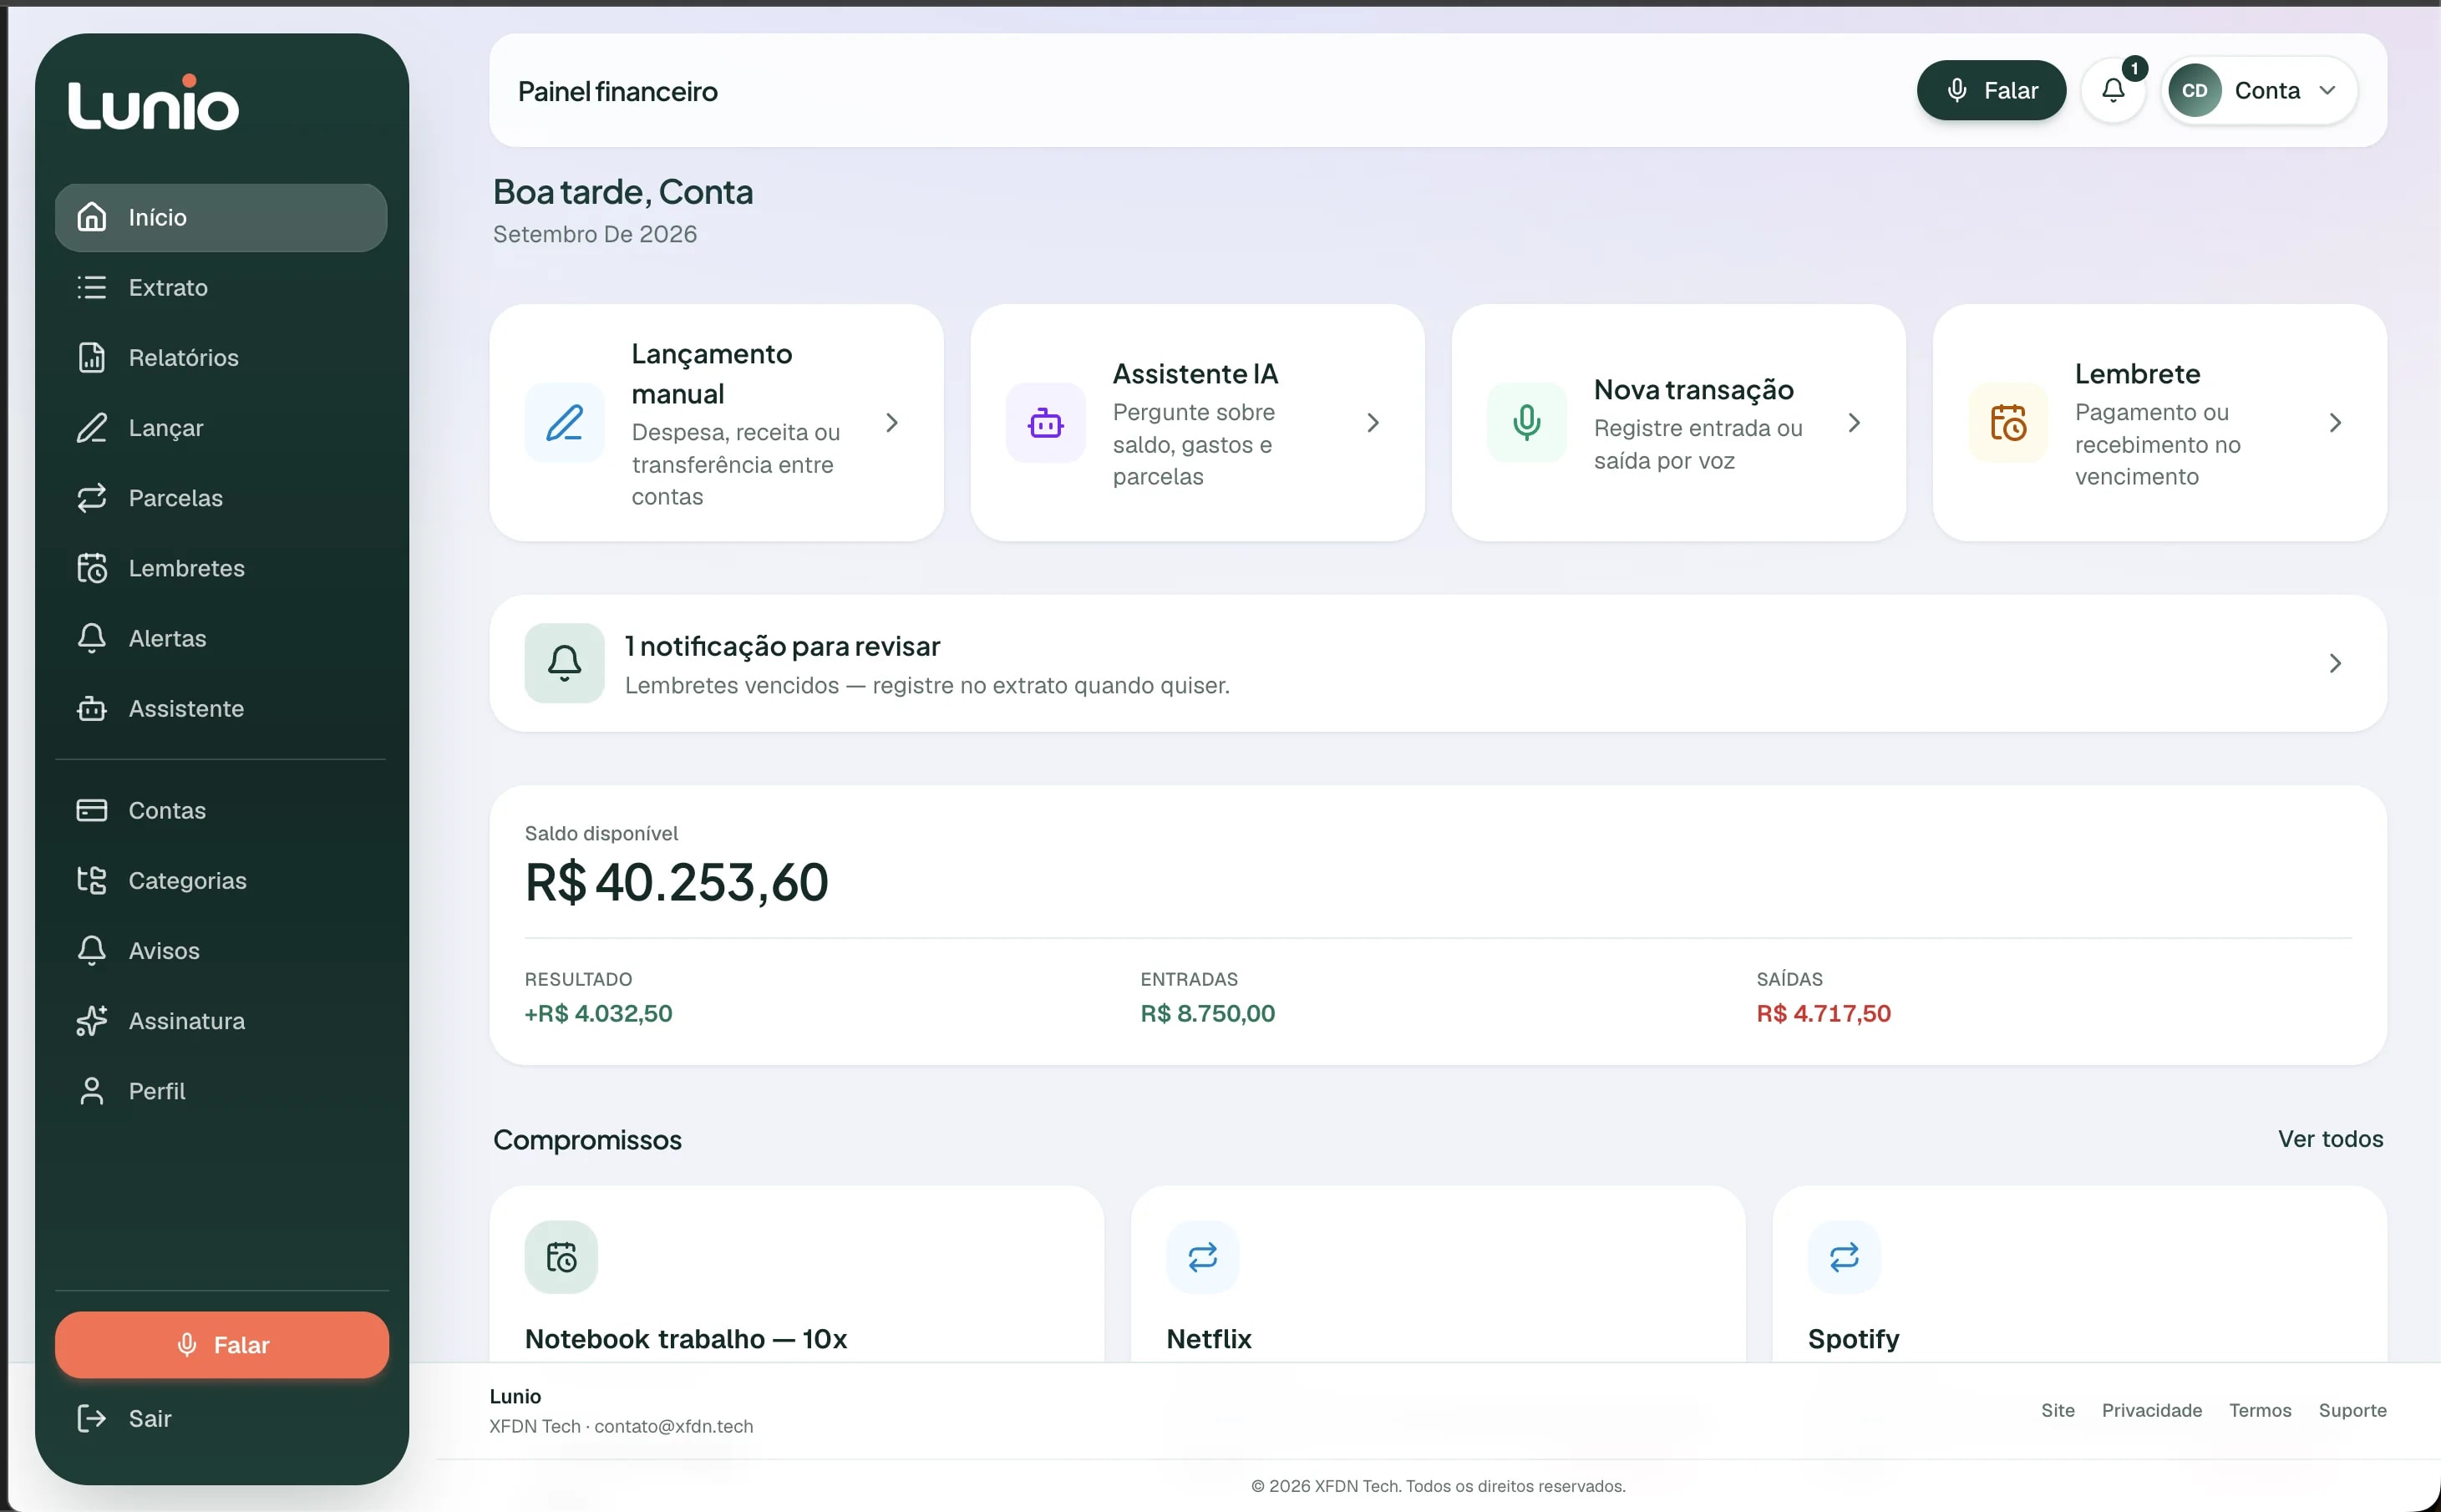The height and width of the screenshot is (1512, 2441).
Task: Click the repeat icon on Netflix card
Action: click(x=1203, y=1257)
